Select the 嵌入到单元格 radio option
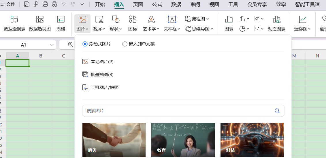Viewport: 326px width, 158px height. tap(125, 44)
